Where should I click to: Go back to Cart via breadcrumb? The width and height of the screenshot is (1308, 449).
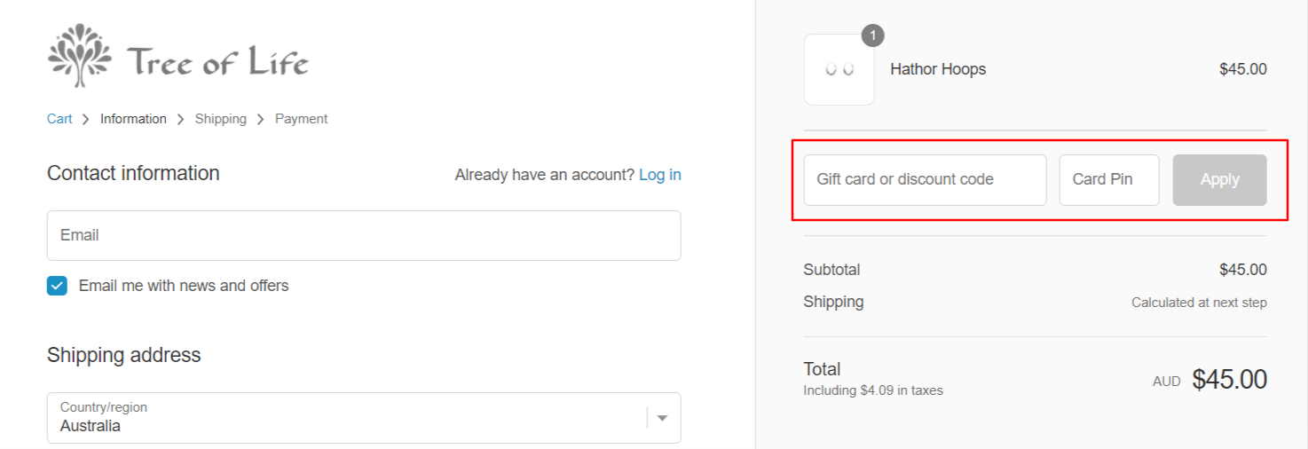59,119
